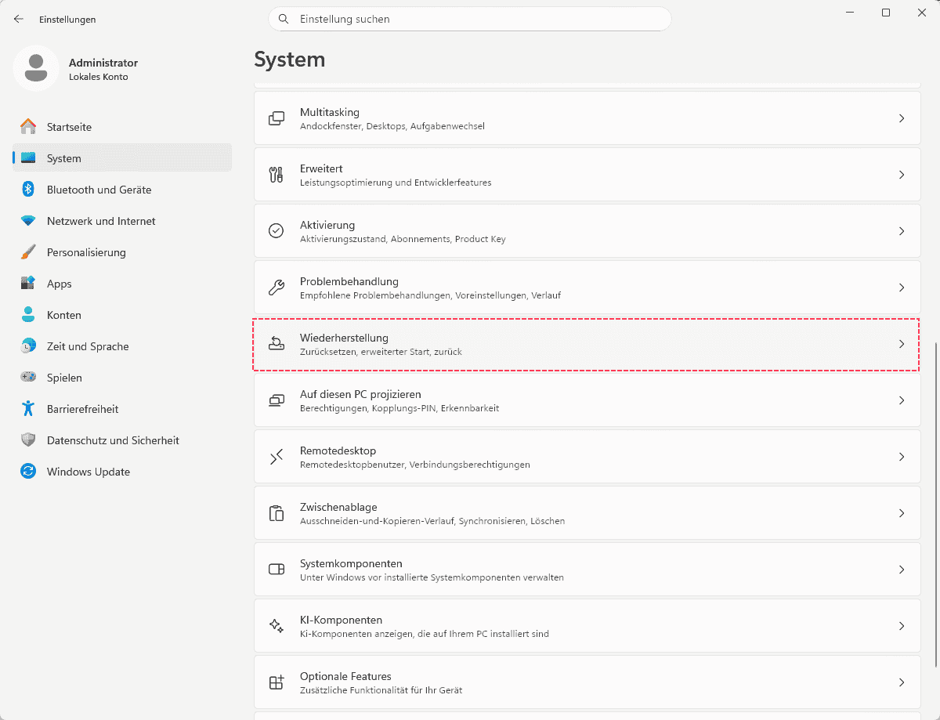This screenshot has height=720, width=940.
Task: Open Remotedesktop via its chevron arrow
Action: [902, 457]
